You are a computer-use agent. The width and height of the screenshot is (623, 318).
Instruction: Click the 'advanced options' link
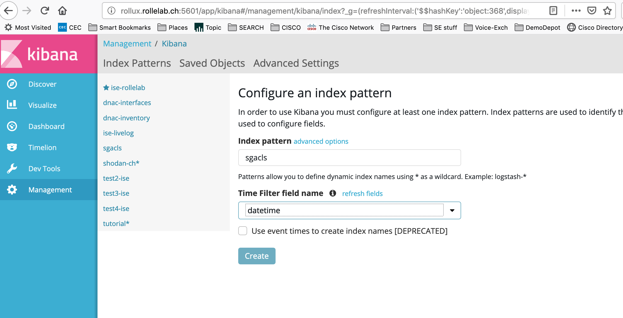[x=321, y=141]
